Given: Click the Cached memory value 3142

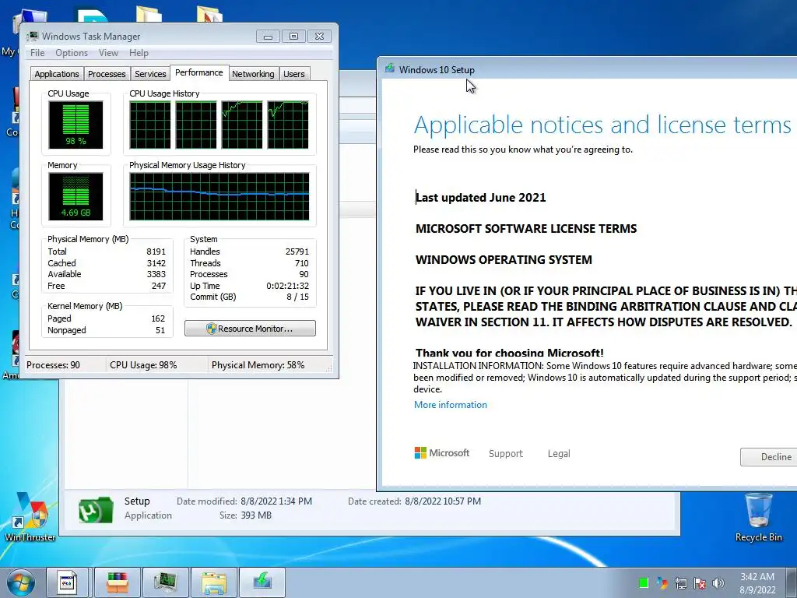Looking at the screenshot, I should (x=156, y=263).
